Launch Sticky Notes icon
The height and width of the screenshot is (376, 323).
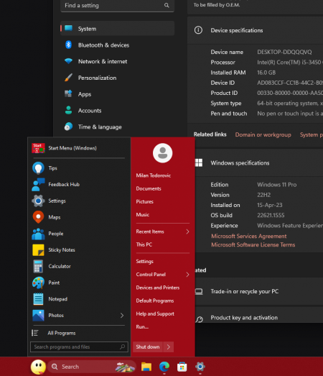click(x=38, y=250)
